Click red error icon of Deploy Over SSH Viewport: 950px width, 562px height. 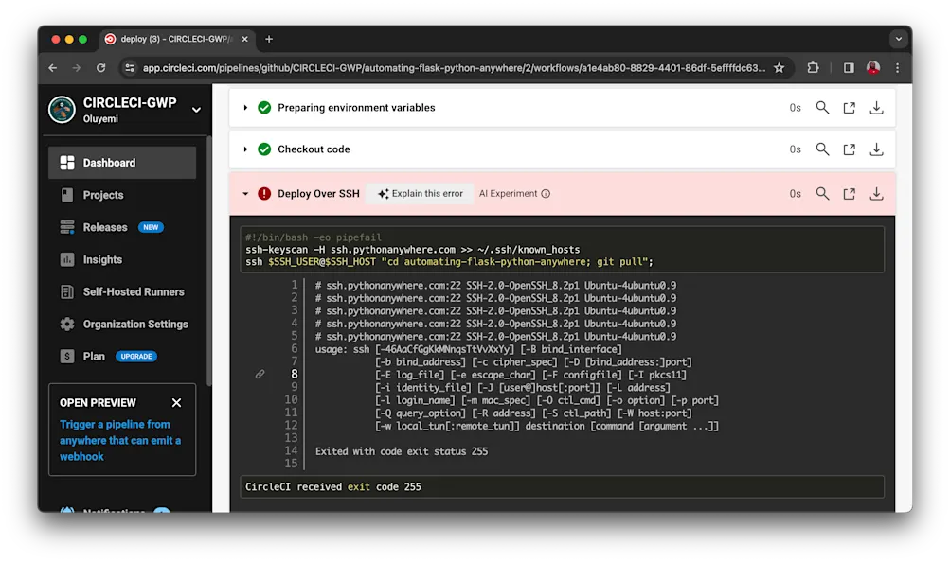pos(264,194)
